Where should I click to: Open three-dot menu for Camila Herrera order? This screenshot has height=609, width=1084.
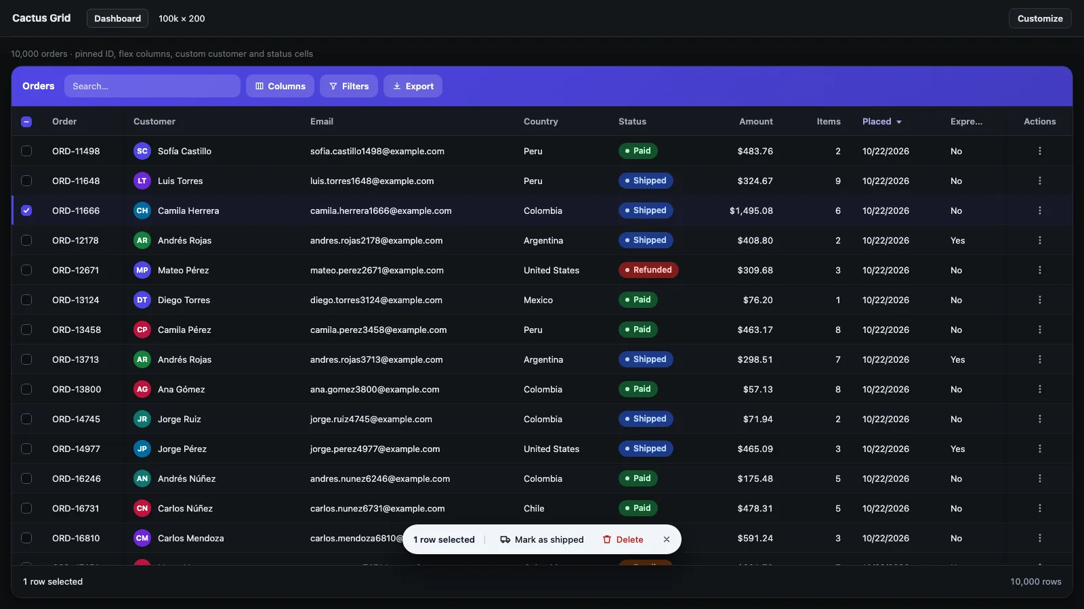click(x=1040, y=210)
